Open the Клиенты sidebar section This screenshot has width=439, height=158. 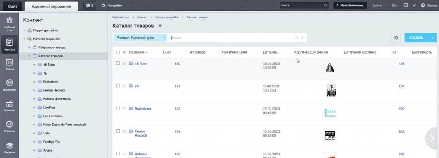[x=9, y=126]
